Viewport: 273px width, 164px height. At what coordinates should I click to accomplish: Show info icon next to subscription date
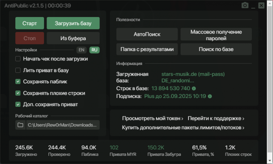(x=210, y=96)
